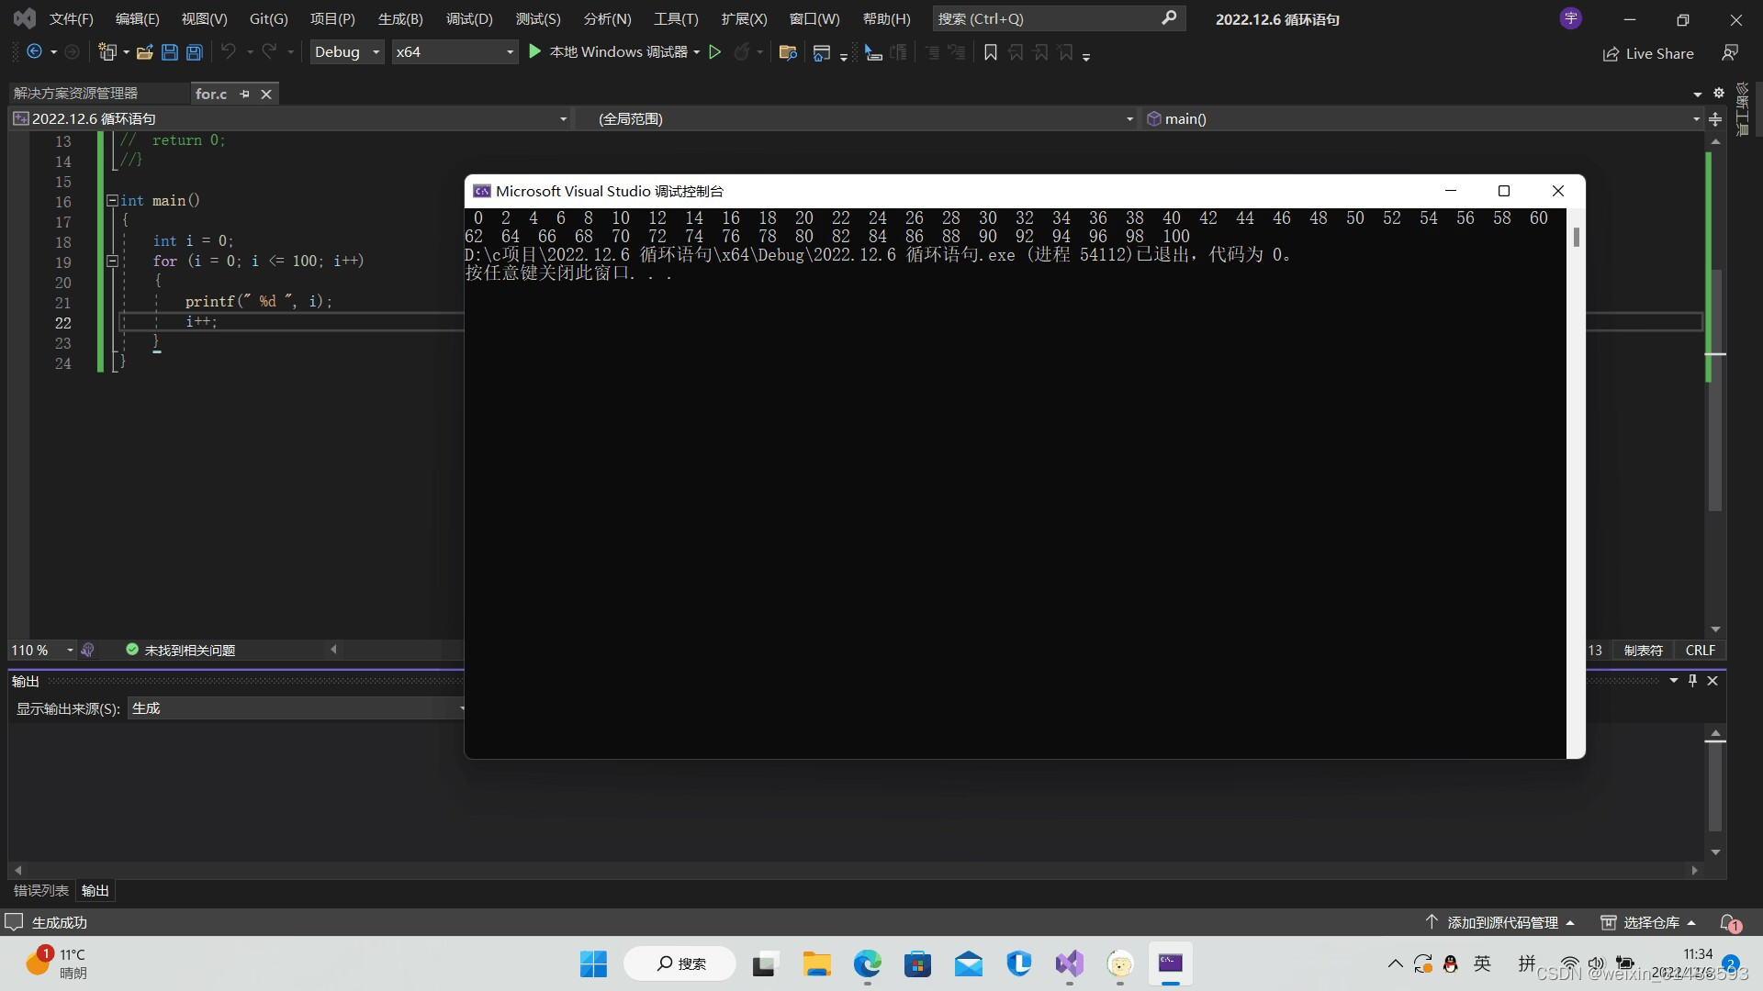This screenshot has height=991, width=1763.
Task: Click the Hot Reload flame icon
Action: click(742, 52)
